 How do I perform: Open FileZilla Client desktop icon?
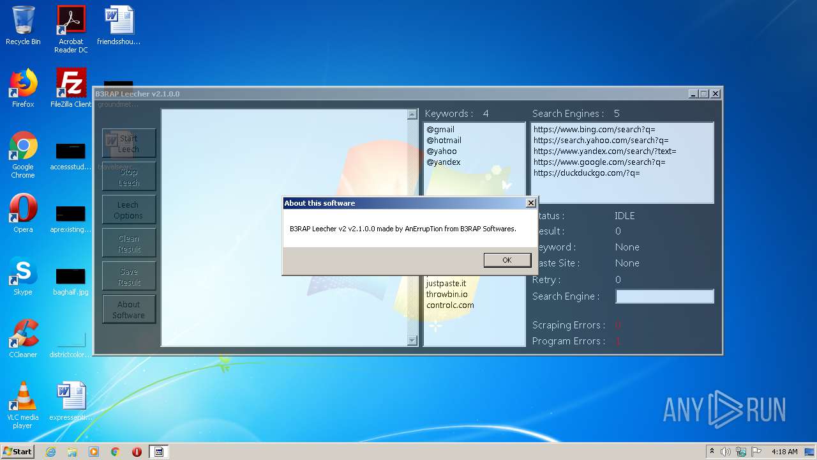coord(71,88)
